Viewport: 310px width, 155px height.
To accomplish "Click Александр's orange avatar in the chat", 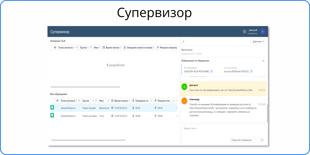I will 184,101.
